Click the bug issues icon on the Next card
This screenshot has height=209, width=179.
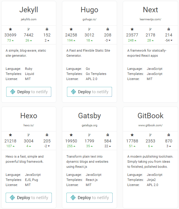[x=169, y=29]
